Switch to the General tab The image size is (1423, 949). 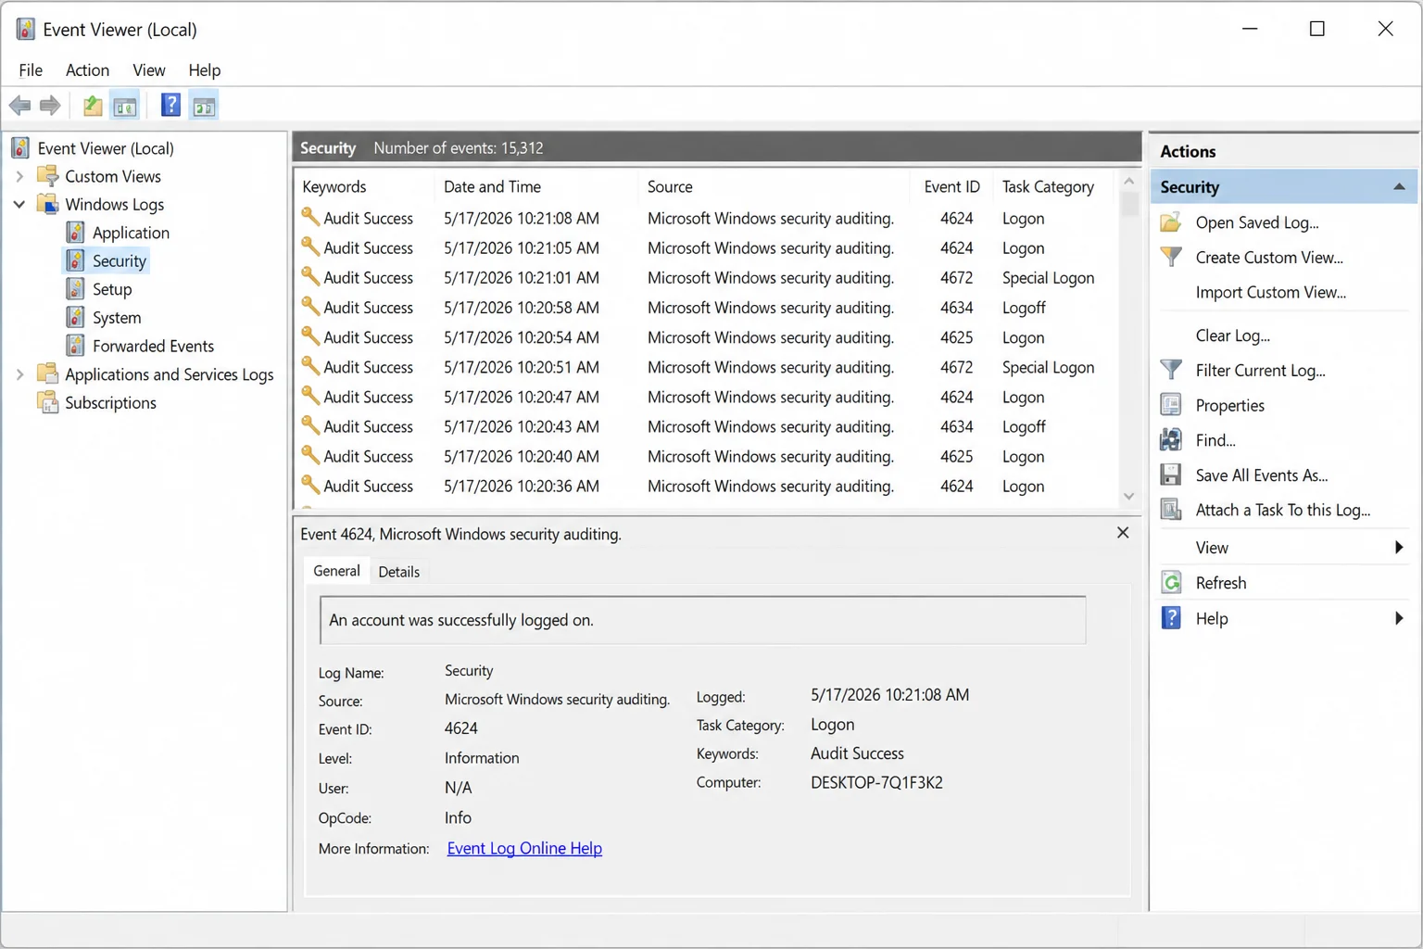point(336,571)
